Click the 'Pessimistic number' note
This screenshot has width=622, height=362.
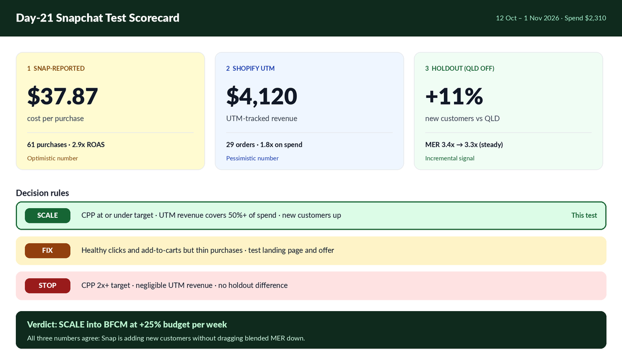[x=252, y=158]
